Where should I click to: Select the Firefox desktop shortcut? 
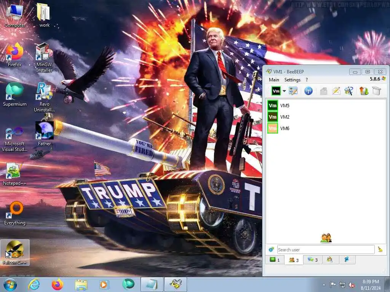click(x=15, y=55)
